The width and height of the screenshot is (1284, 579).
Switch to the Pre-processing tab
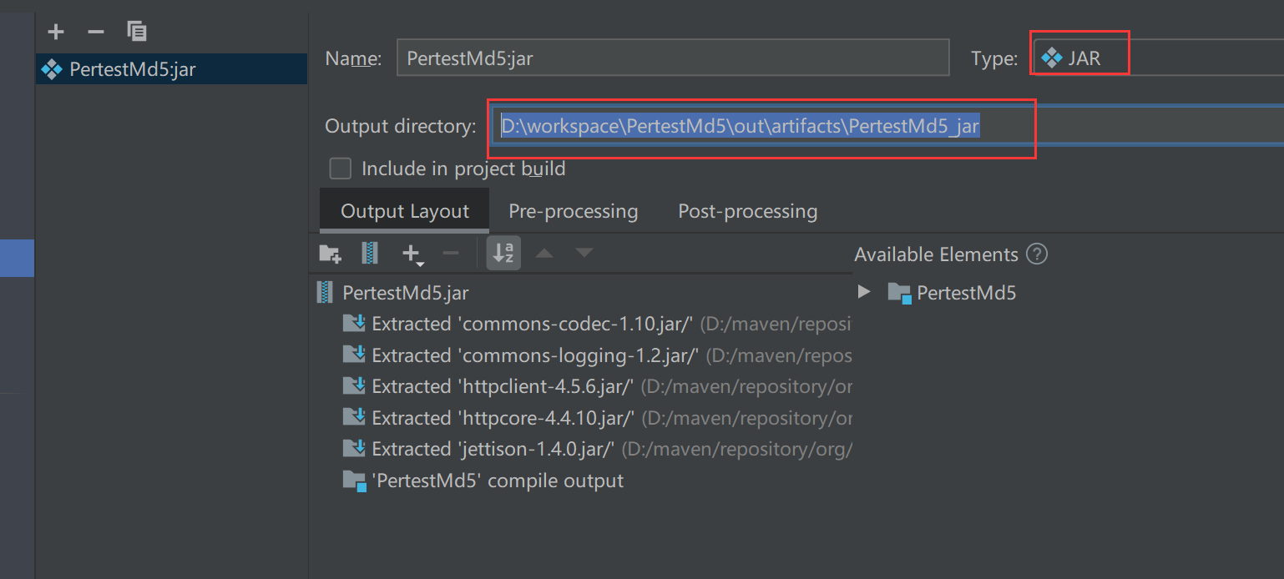[573, 212]
